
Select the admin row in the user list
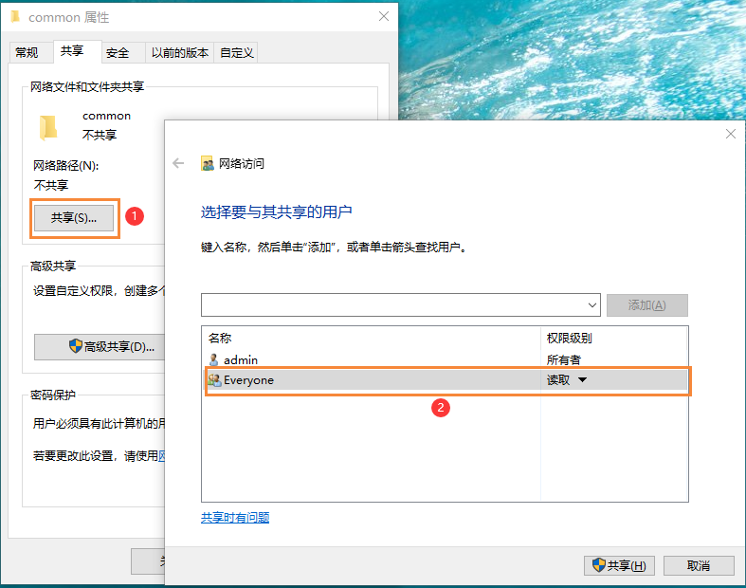445,359
